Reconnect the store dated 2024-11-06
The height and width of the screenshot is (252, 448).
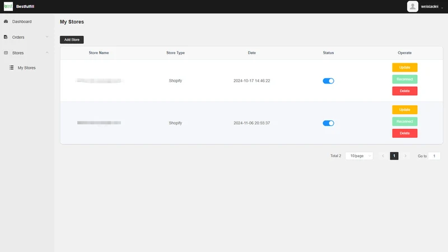(x=404, y=122)
